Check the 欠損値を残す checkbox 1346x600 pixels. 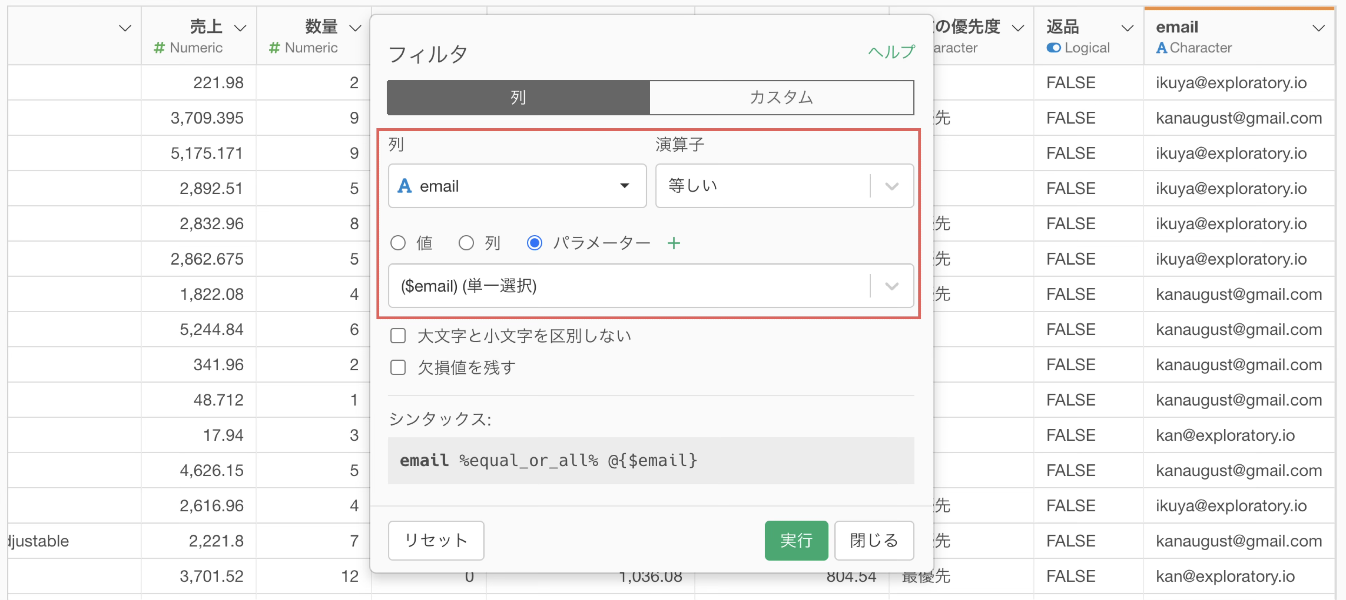(398, 368)
